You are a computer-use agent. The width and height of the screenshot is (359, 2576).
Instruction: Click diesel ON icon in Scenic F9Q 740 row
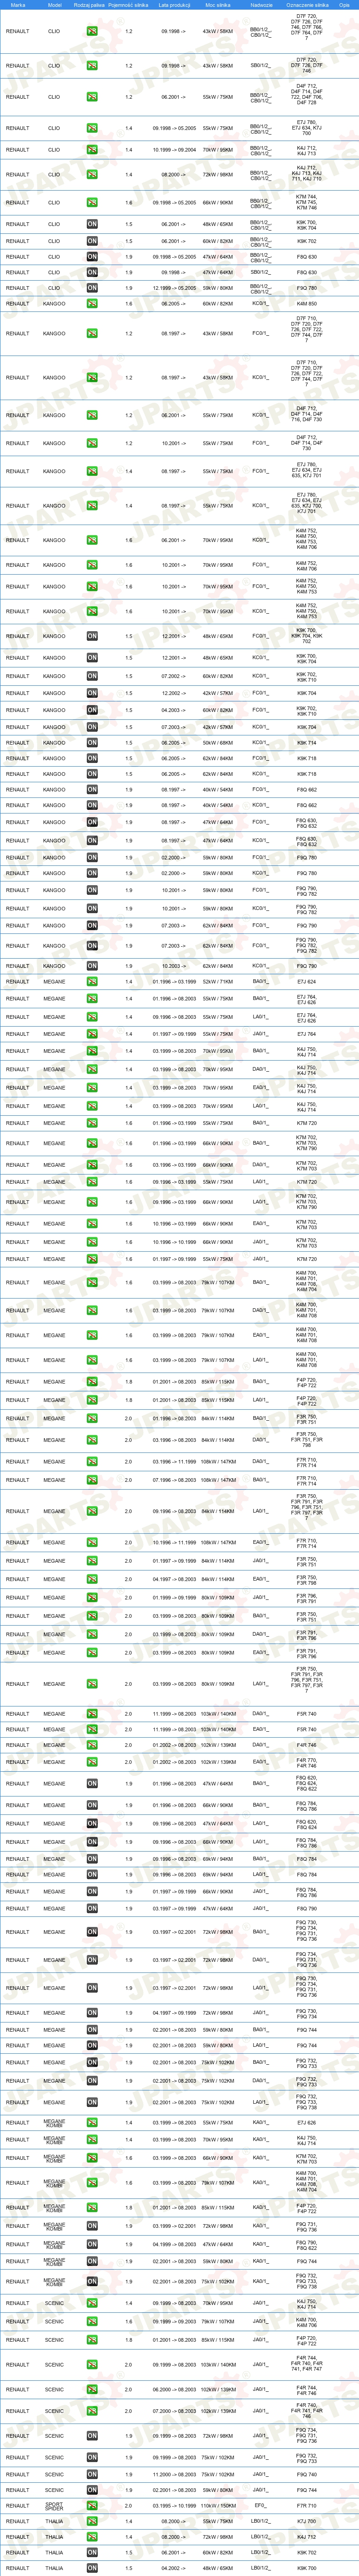(92, 2475)
